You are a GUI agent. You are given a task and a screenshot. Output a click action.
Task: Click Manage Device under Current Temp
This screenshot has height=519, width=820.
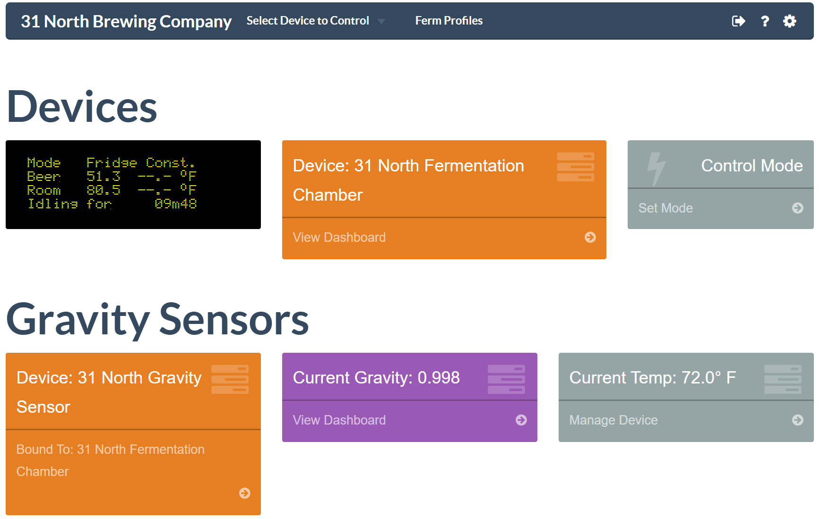pyautogui.click(x=613, y=420)
